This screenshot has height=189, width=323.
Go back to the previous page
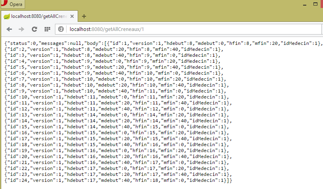click(9, 29)
